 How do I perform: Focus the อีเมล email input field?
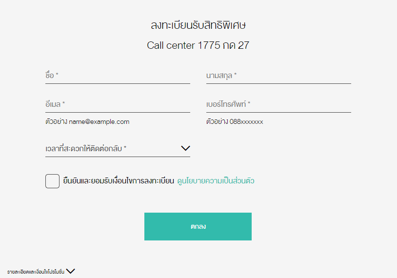pyautogui.click(x=118, y=104)
